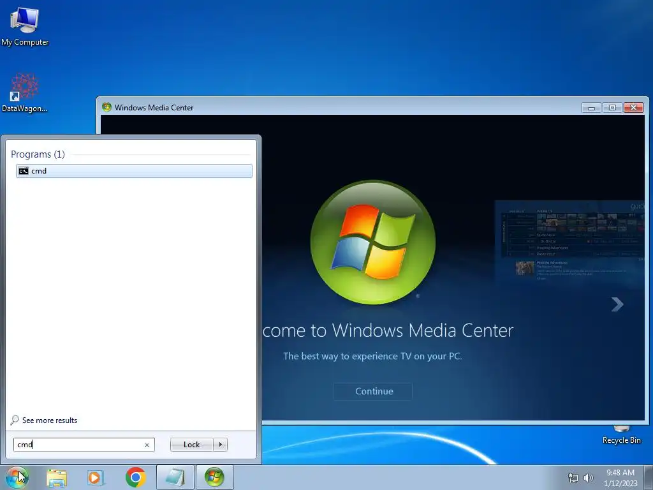Click the Windows Media Center title bar icon
The height and width of the screenshot is (490, 653).
coord(107,107)
